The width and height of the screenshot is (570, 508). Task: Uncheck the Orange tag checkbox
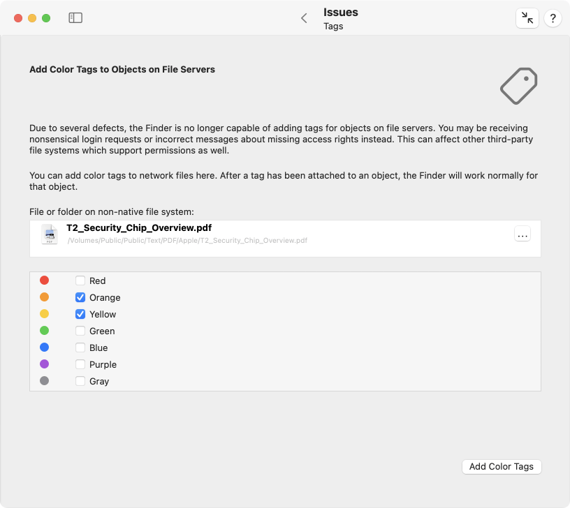tap(80, 297)
